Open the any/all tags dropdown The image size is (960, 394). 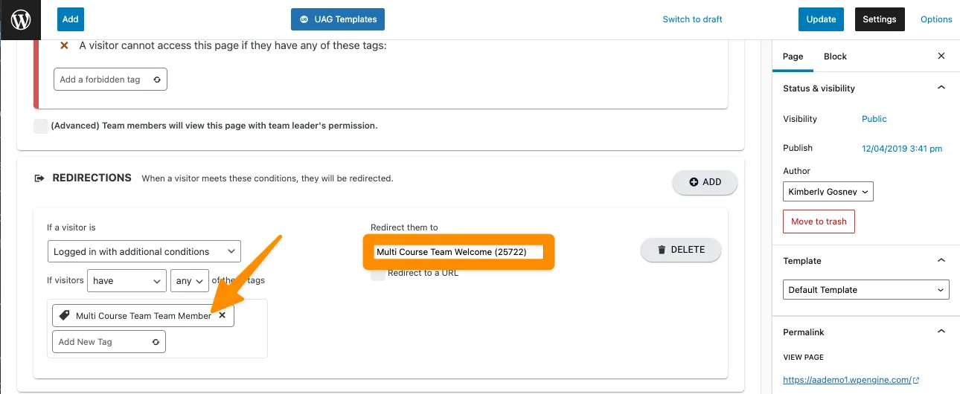(189, 281)
